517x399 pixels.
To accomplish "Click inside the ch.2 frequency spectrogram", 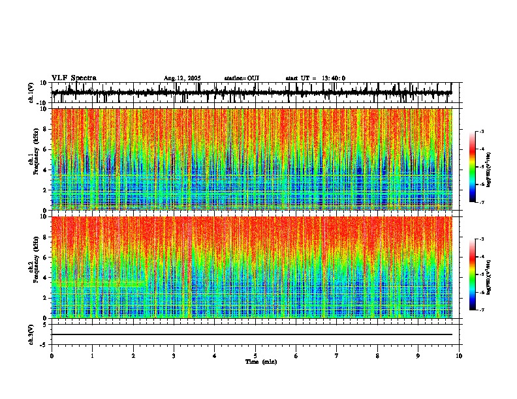I will (x=252, y=267).
